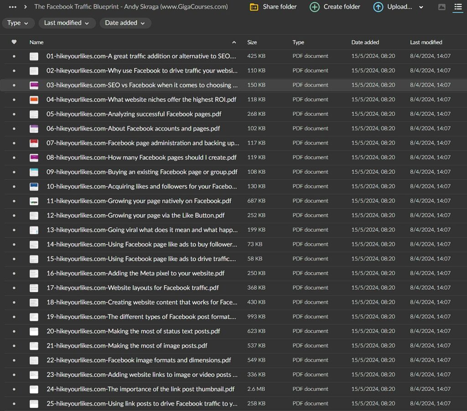Image resolution: width=467 pixels, height=411 pixels.
Task: Expand the Date added filter dropdown
Action: (x=125, y=23)
